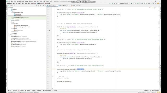Click the Make Project hammer icon
The image size is (167, 93).
110,3
